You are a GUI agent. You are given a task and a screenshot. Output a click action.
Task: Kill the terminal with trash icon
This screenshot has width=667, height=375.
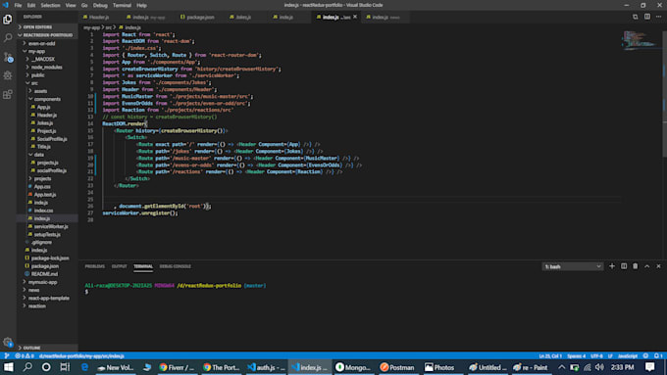(635, 266)
